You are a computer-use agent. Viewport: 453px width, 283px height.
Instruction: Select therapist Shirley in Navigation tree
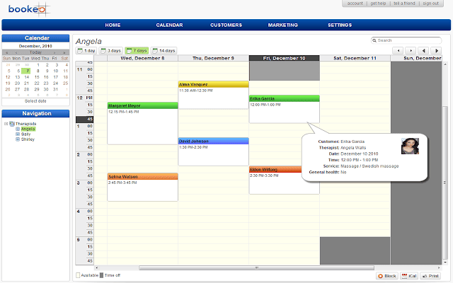coord(29,139)
